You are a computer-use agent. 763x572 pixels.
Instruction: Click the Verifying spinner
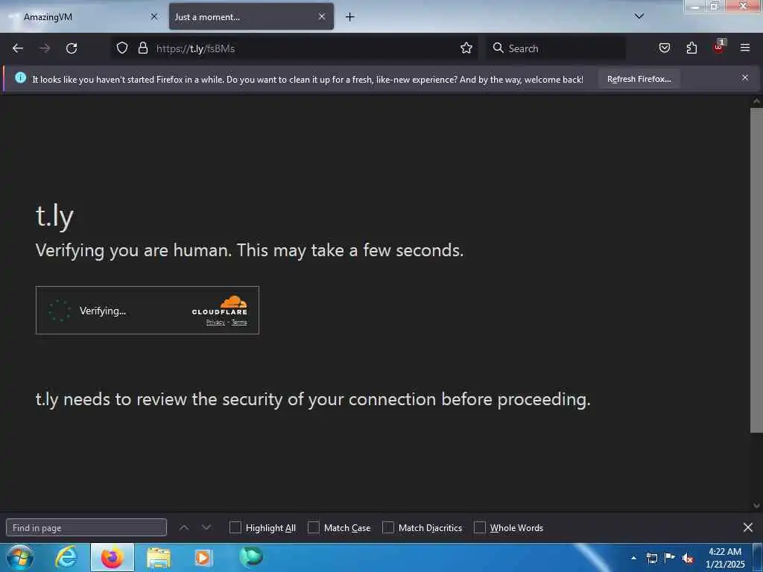(x=60, y=311)
